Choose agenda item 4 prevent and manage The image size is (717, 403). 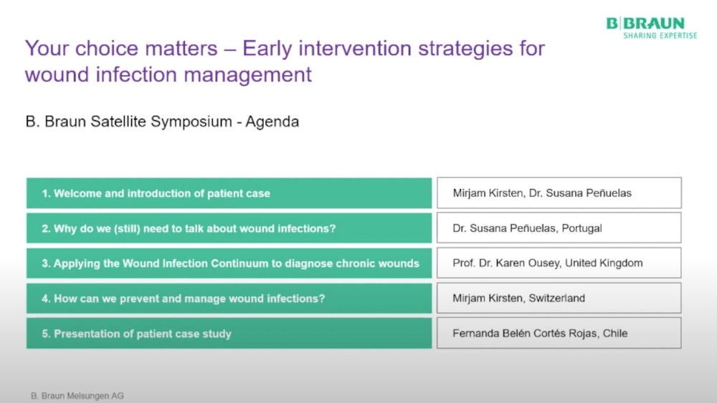coord(229,298)
